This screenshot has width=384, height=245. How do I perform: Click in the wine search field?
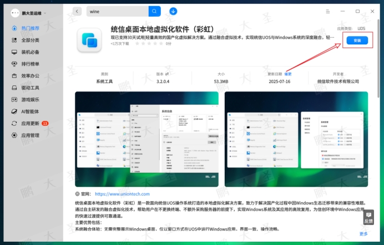pos(117,12)
